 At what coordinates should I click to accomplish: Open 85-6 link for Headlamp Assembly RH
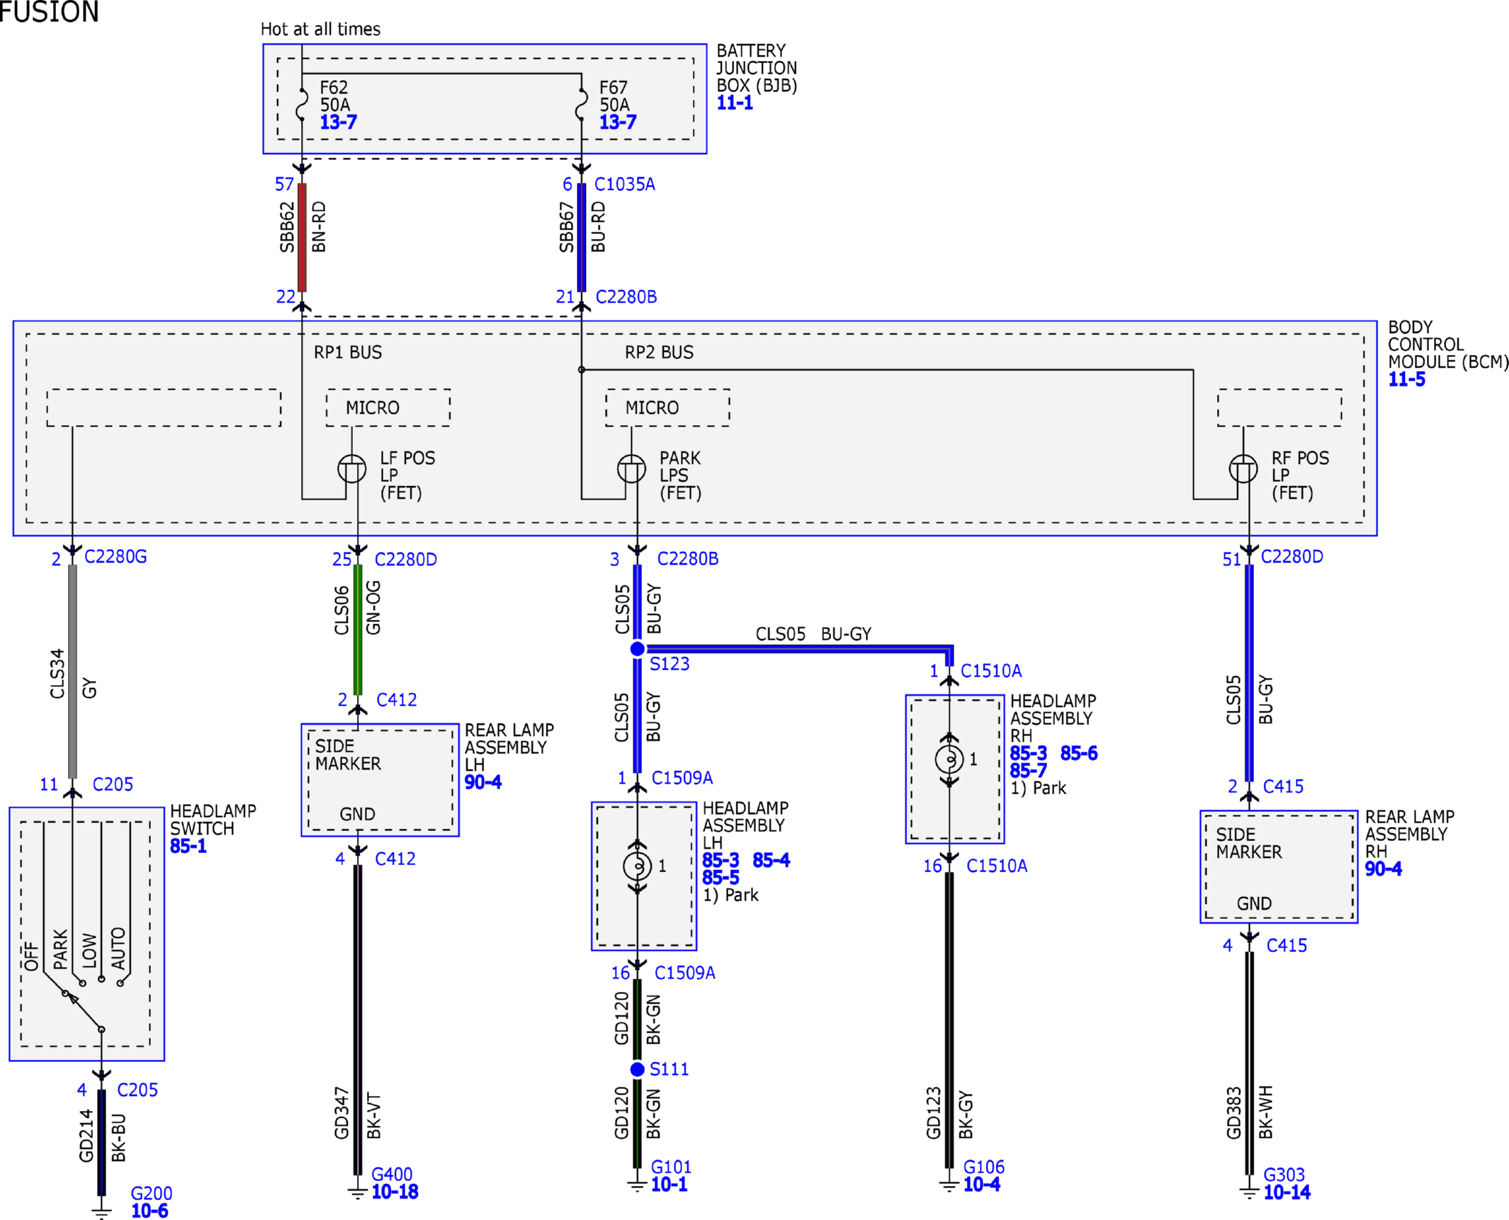tap(1078, 753)
